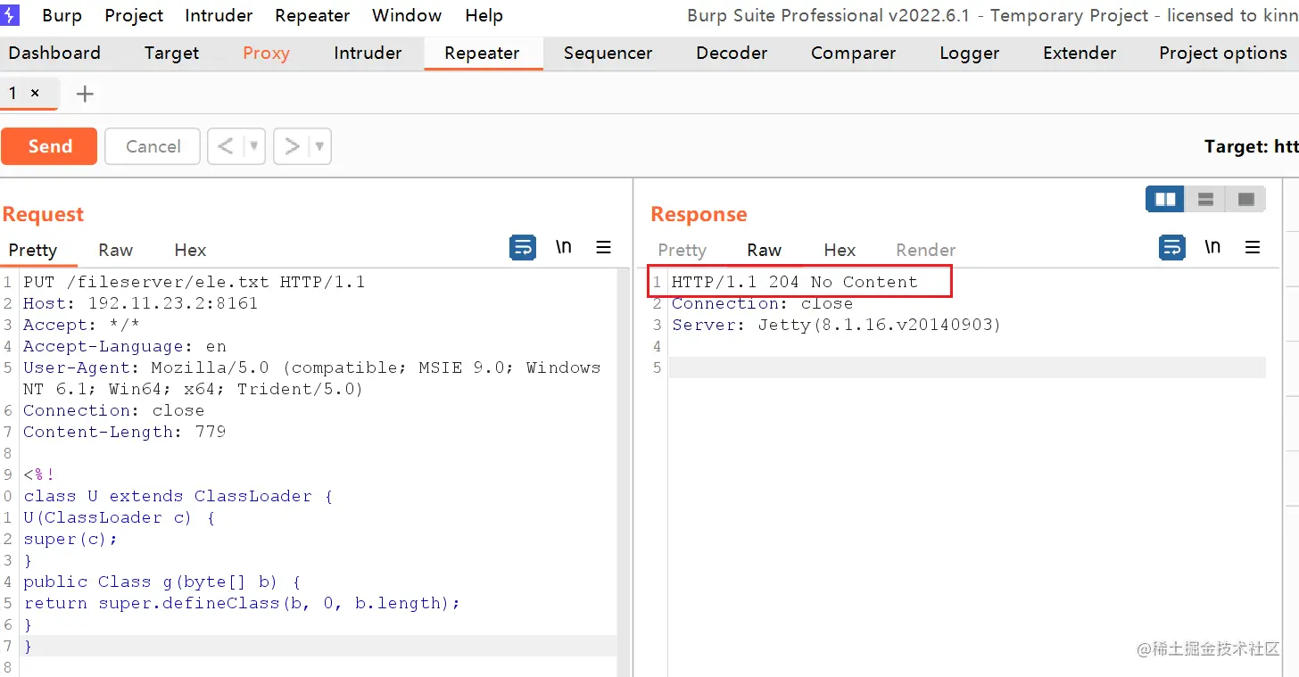Switch to the Extender tab
Screen dimensions: 1299x677
1080,53
